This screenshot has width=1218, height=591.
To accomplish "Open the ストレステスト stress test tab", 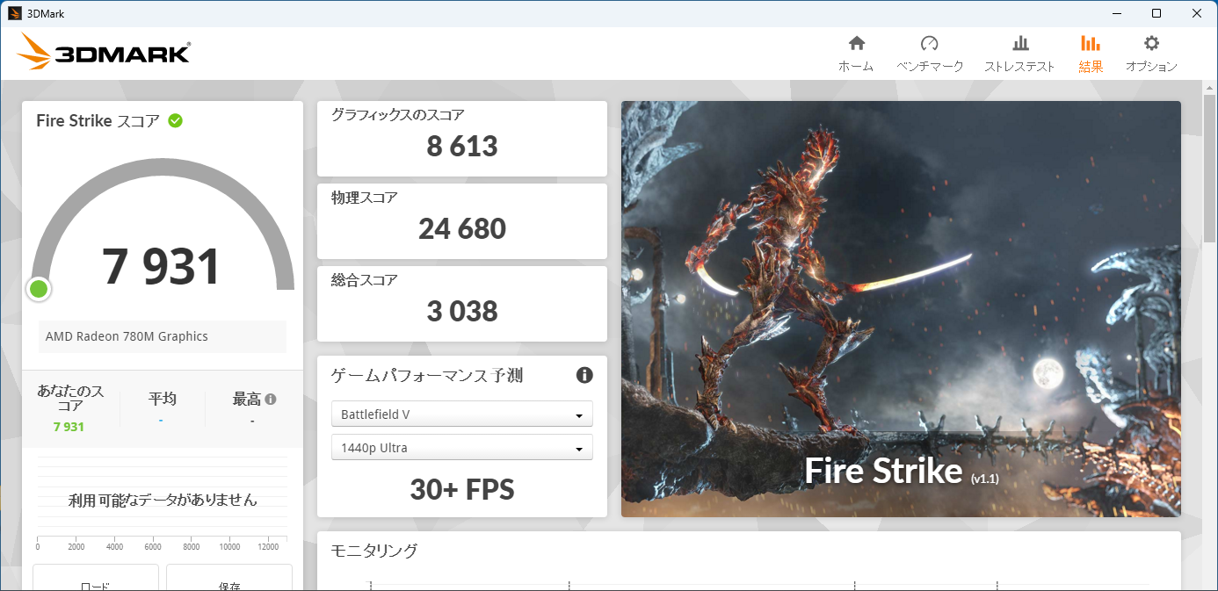I will coord(1019,54).
